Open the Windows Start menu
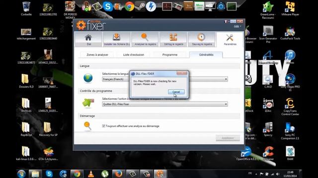 click(21, 174)
